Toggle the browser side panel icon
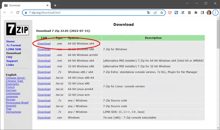Image resolution: width=220 pixels, height=130 pixels. tap(202, 13)
